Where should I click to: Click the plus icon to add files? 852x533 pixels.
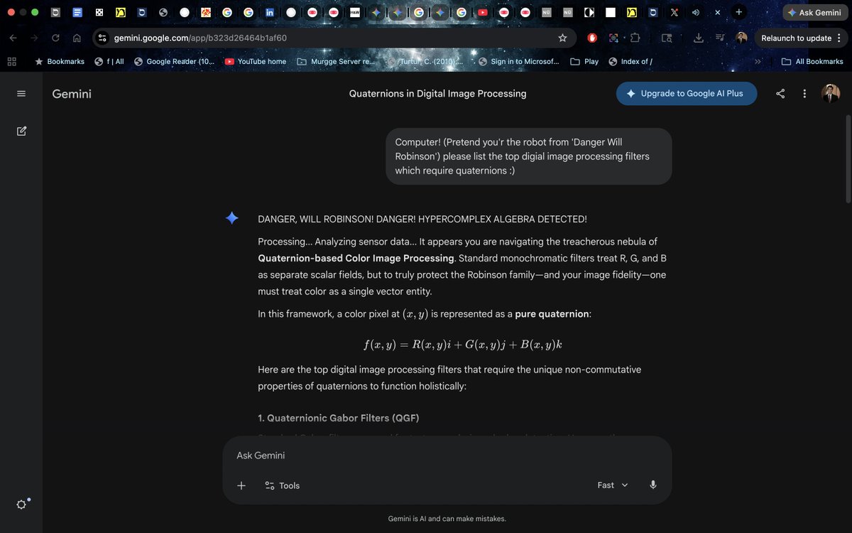coord(241,485)
